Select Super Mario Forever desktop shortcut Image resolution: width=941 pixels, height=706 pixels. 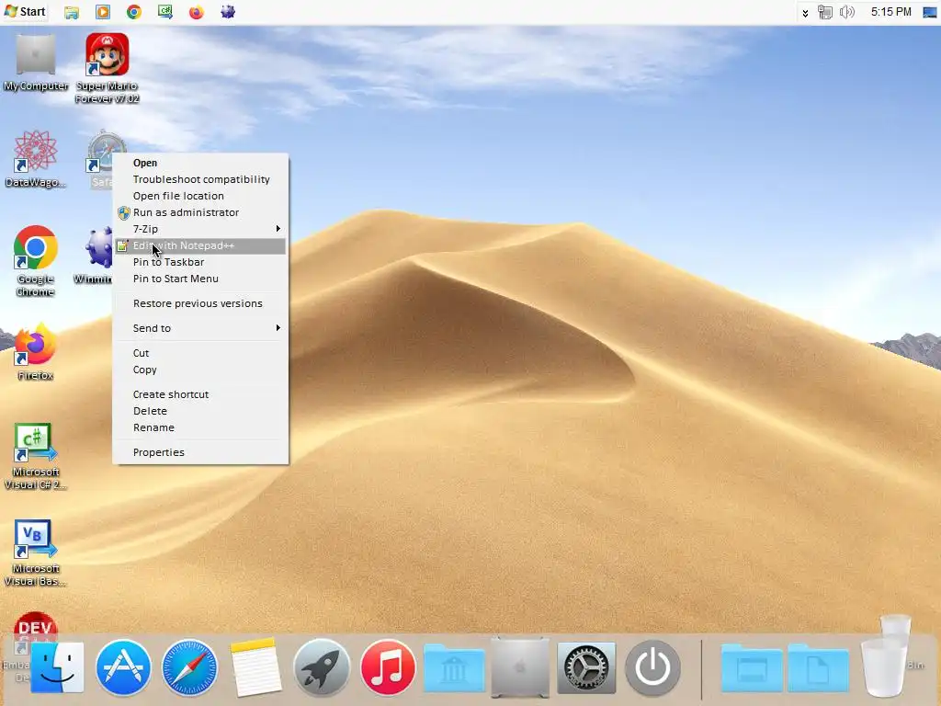[107, 68]
